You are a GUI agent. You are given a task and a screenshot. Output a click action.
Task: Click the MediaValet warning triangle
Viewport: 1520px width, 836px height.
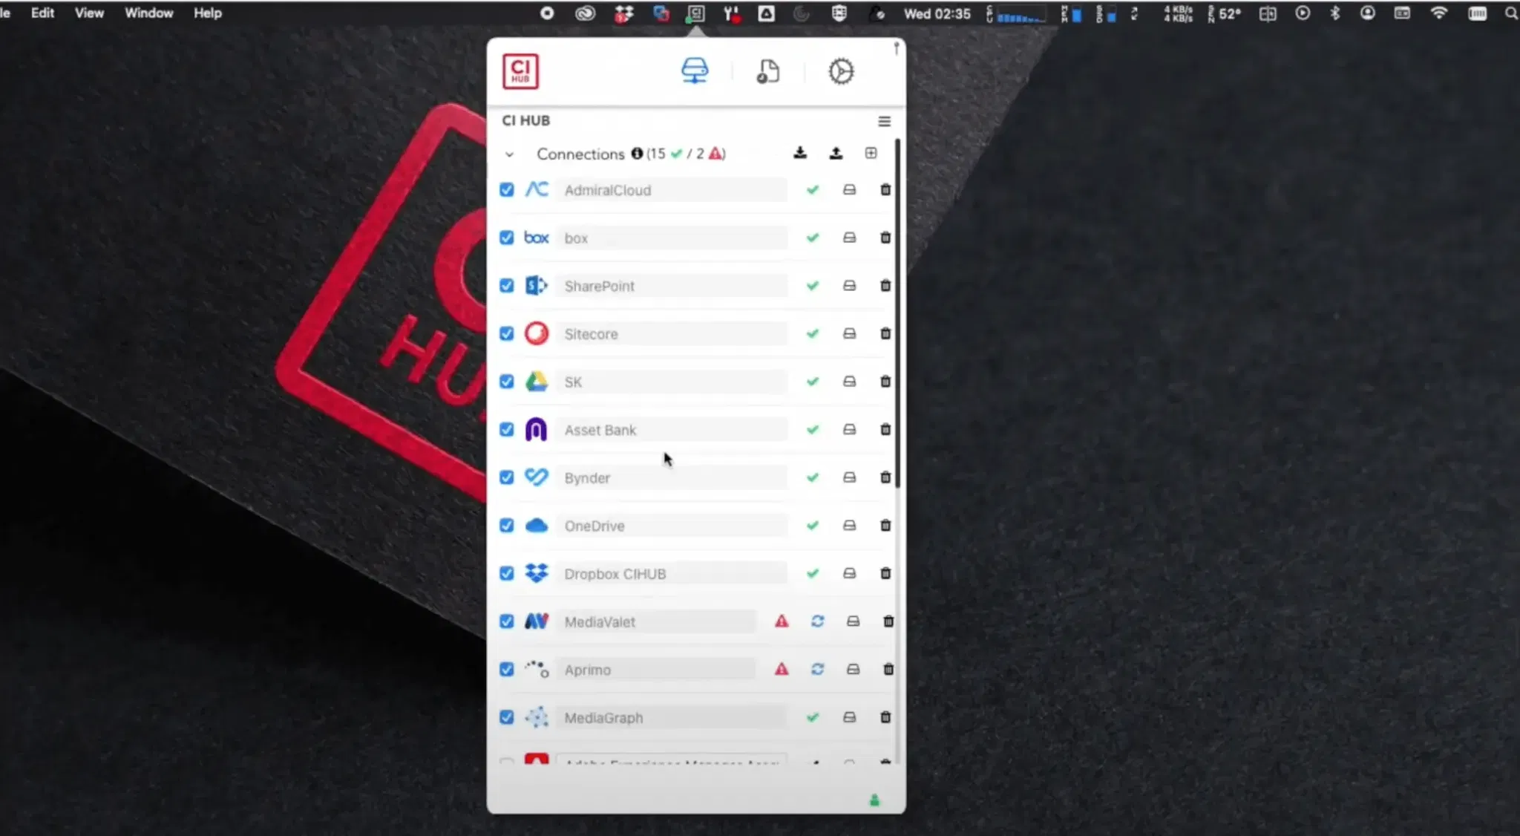coord(782,621)
